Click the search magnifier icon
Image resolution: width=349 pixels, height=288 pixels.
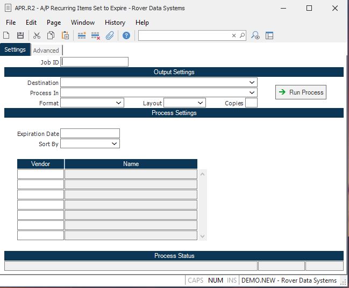[x=242, y=35]
